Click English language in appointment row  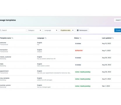40,71
